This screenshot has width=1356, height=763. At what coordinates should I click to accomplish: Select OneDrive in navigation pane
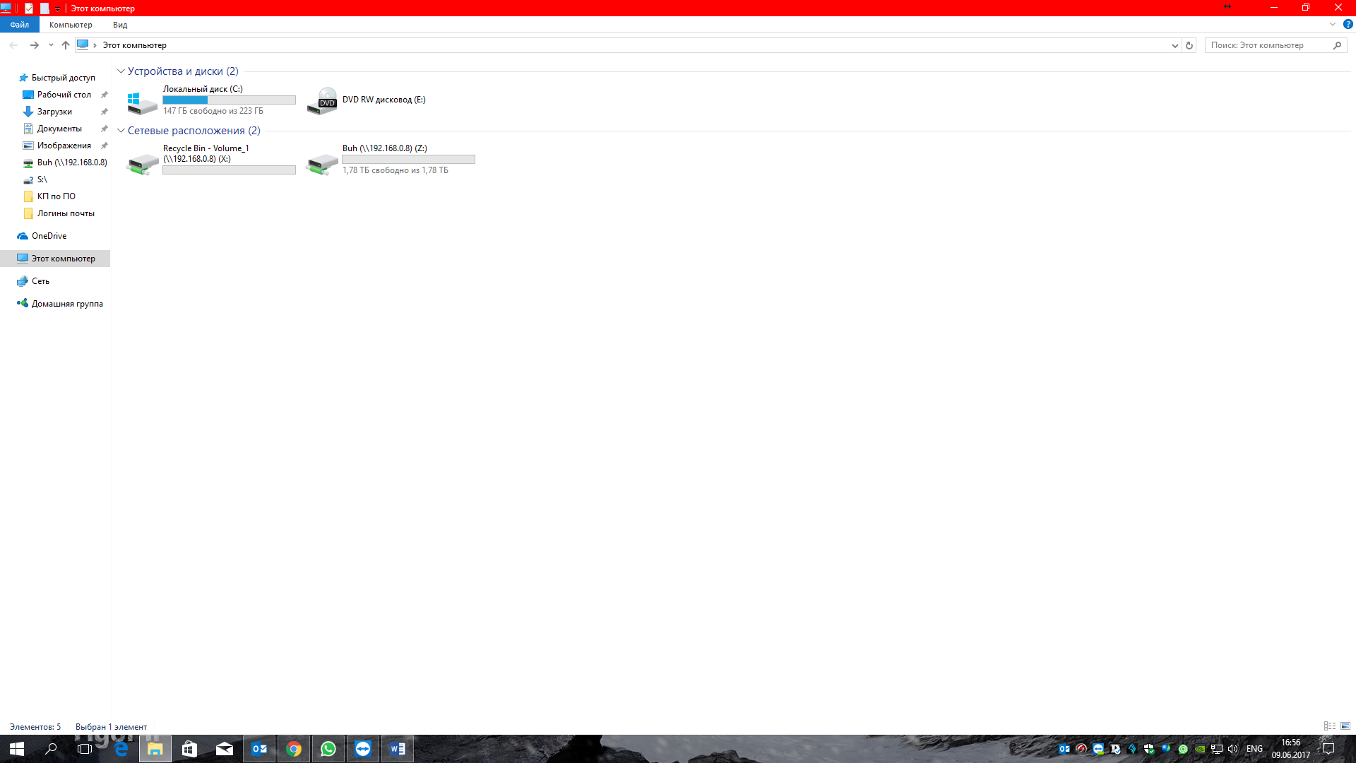49,236
